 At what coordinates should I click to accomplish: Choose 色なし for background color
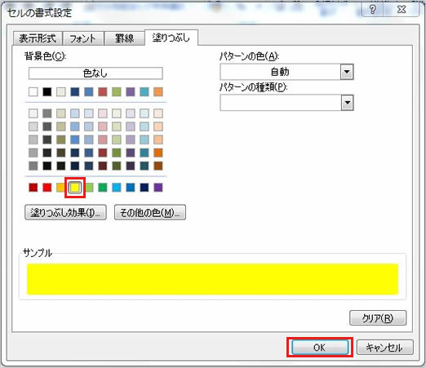(x=95, y=73)
